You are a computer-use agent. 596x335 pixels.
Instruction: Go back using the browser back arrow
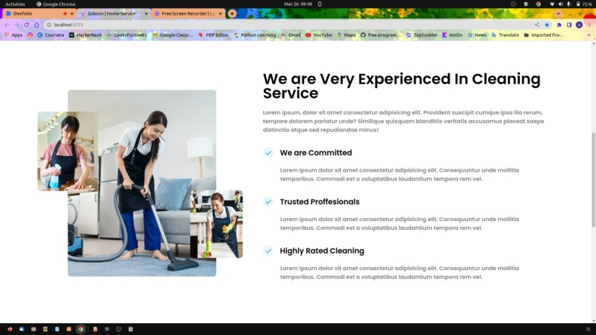coord(7,24)
